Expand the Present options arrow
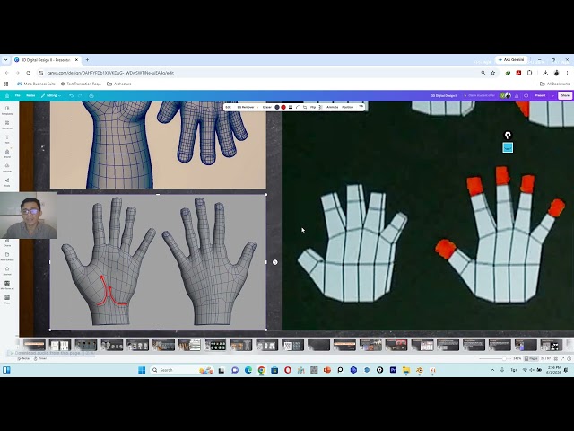574x431 pixels. (552, 96)
